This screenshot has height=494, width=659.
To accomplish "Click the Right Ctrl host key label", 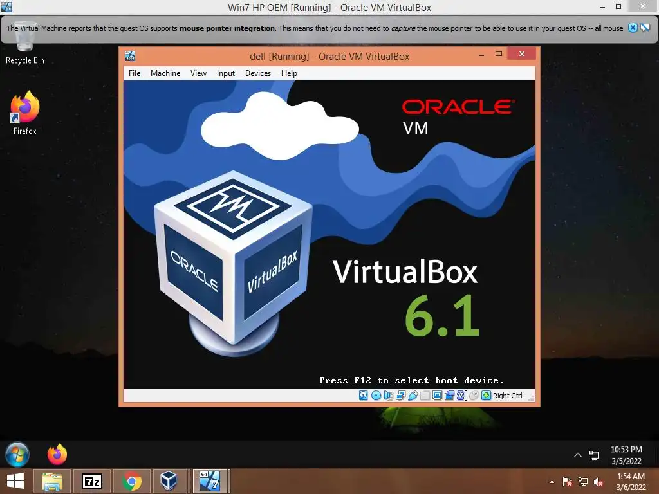I will pos(507,396).
